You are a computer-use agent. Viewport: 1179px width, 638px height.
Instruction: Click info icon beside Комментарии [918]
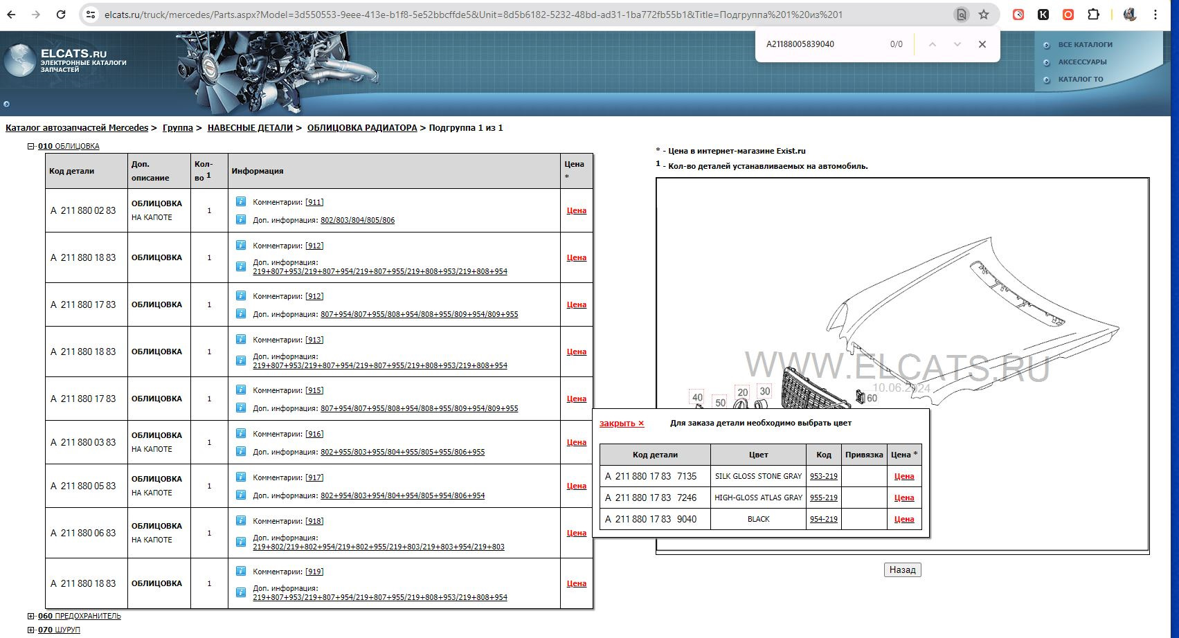[241, 520]
